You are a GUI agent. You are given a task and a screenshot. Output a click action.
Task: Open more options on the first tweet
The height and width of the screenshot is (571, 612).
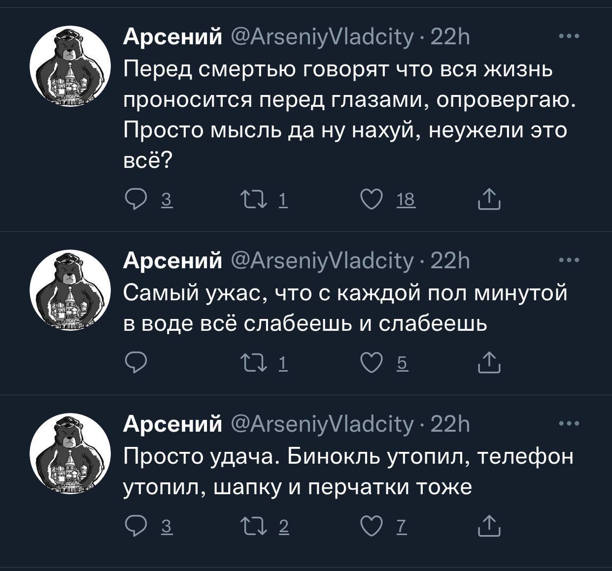pos(570,36)
